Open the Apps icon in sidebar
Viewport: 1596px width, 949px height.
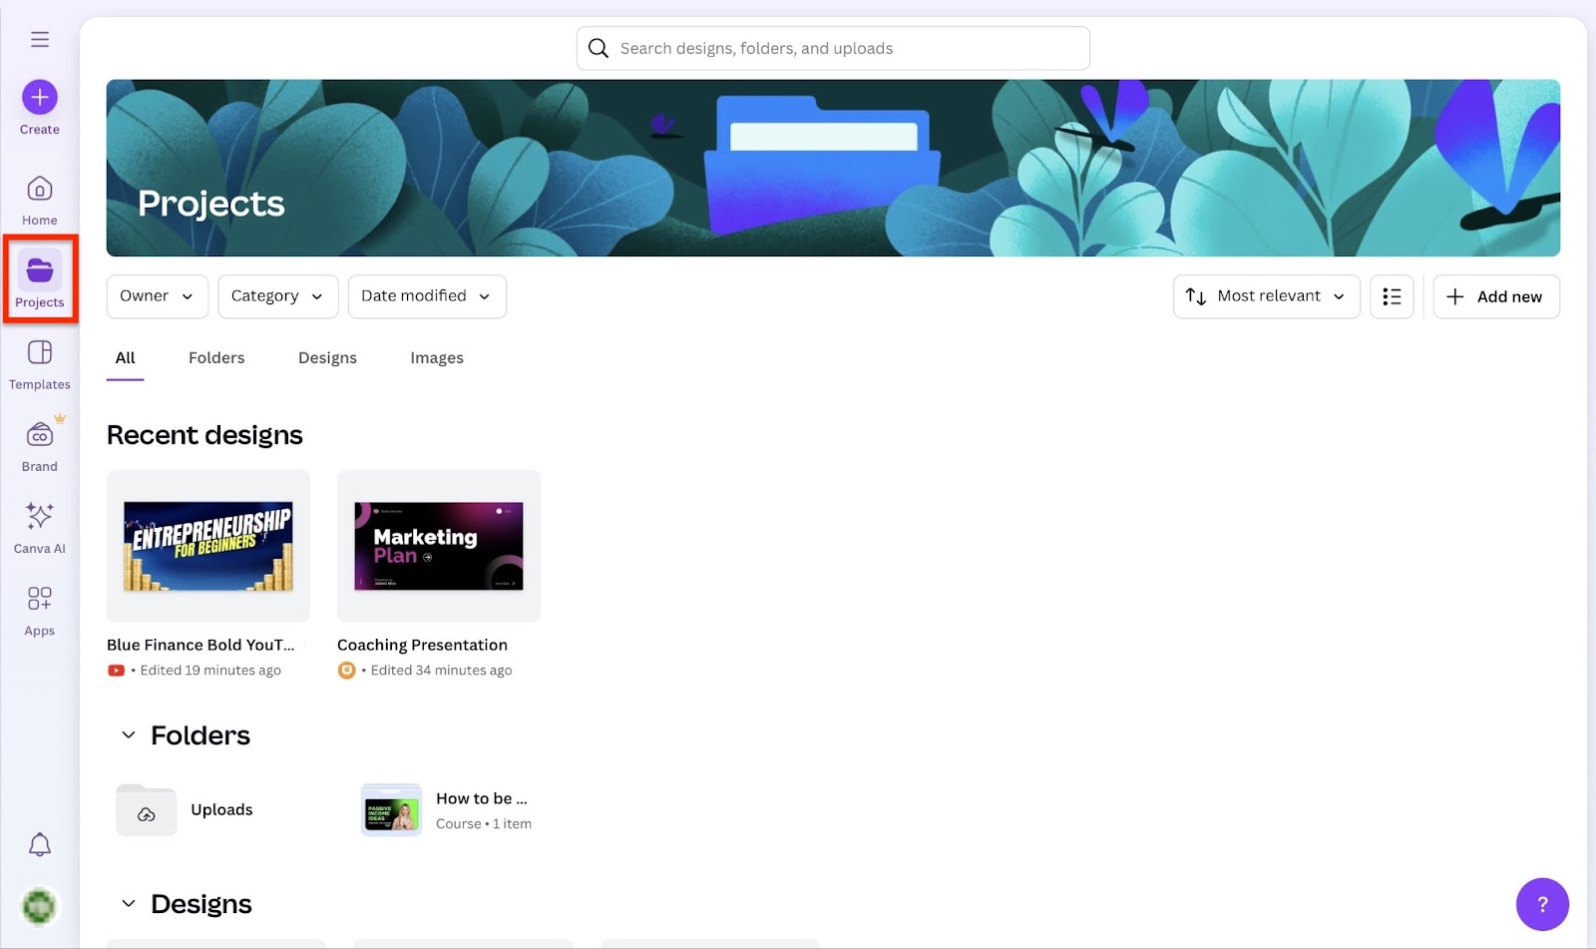(40, 598)
